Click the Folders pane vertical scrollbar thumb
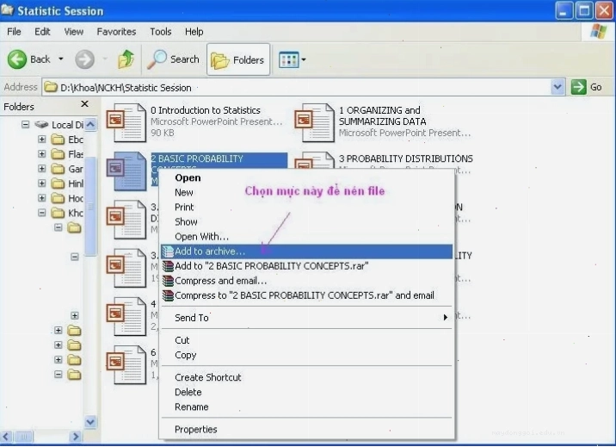 [90, 206]
